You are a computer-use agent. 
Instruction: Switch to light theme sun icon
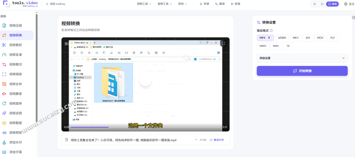pos(314,4)
